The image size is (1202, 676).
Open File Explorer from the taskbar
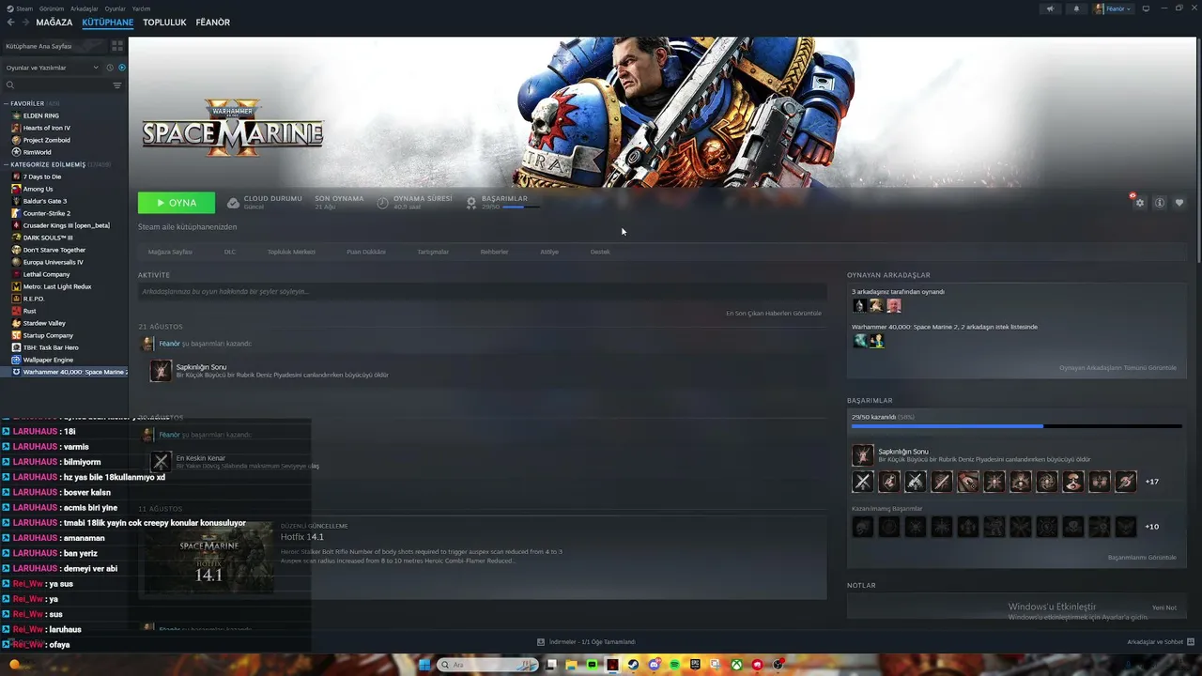point(571,665)
